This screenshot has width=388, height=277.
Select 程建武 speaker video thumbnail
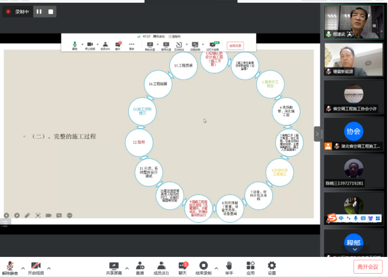pyautogui.click(x=354, y=22)
